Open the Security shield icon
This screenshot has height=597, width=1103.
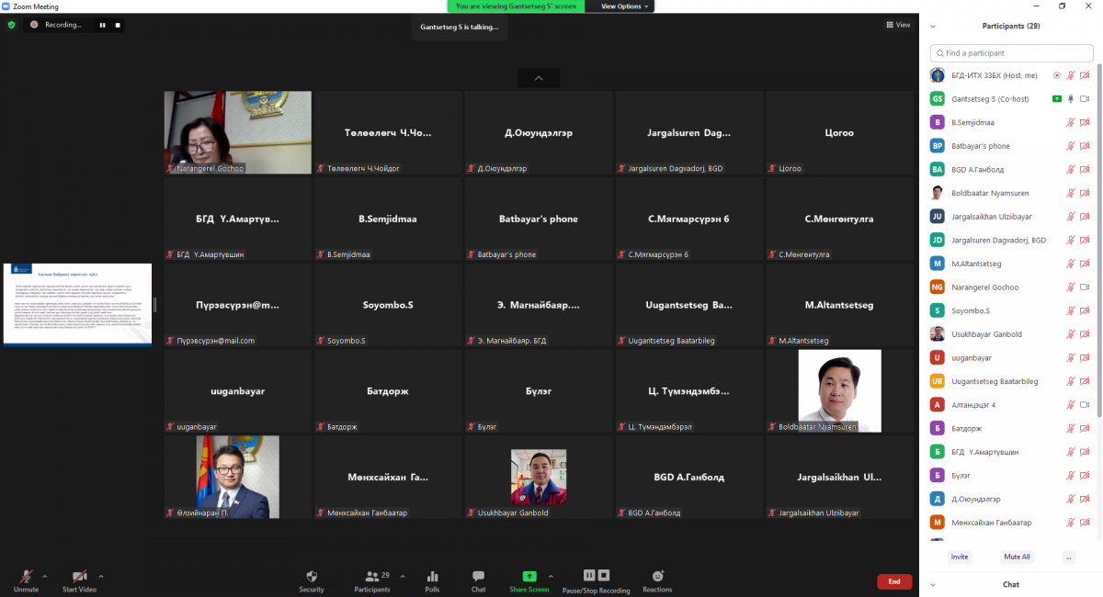312,577
